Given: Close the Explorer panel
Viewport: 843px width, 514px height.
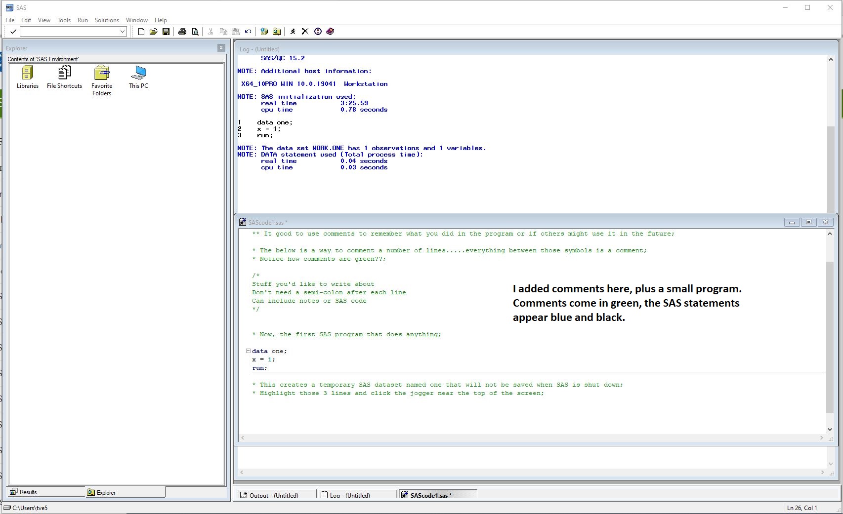Looking at the screenshot, I should click(x=221, y=48).
